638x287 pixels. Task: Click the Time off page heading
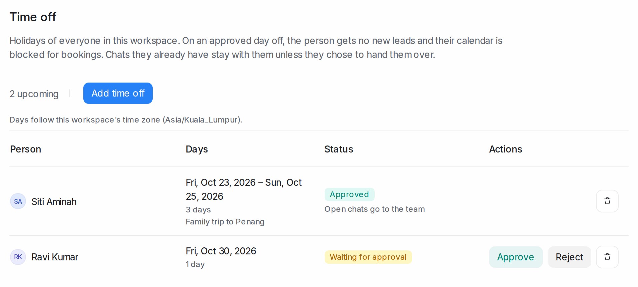point(33,17)
